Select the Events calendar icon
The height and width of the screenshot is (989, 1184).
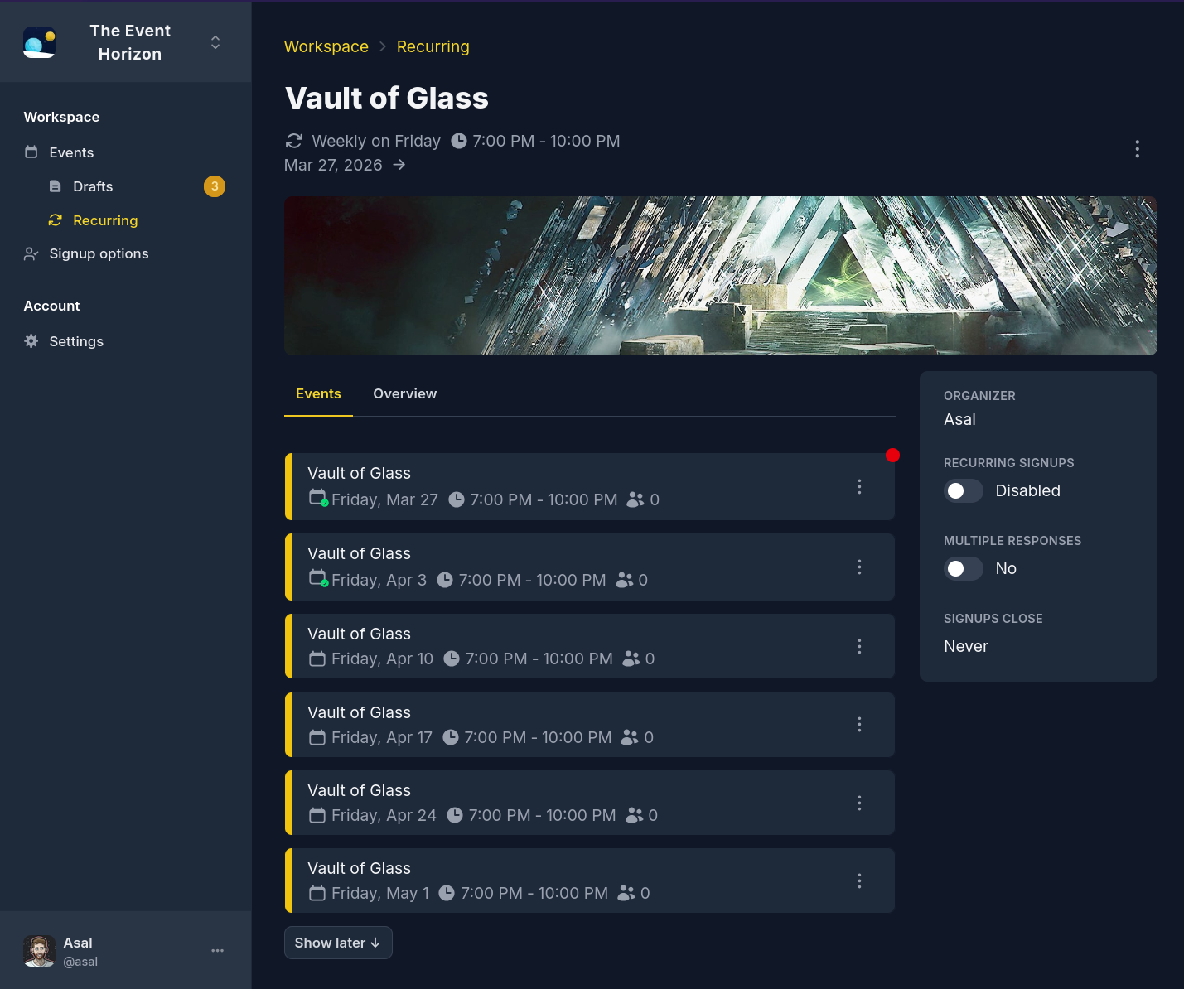point(31,152)
